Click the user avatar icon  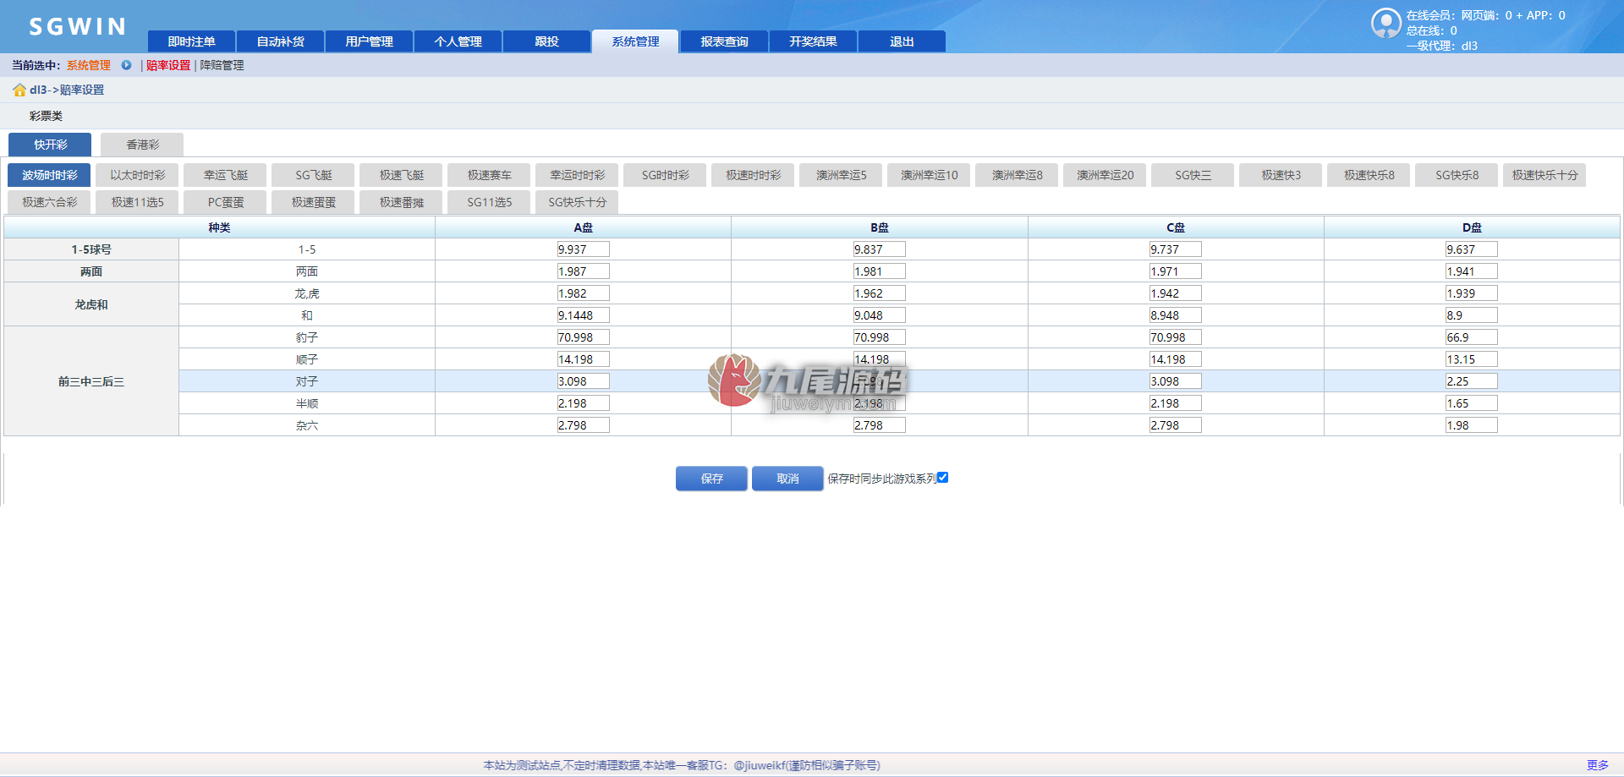point(1386,23)
